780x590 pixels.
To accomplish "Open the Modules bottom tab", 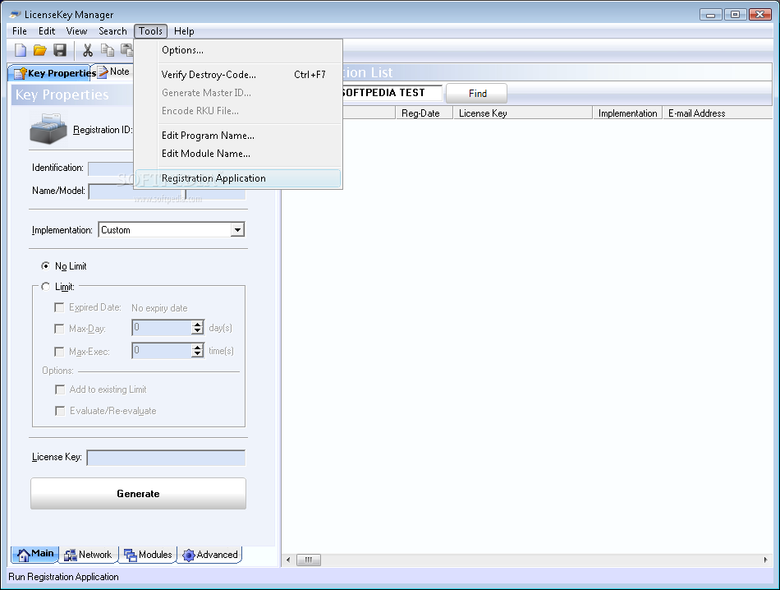I will coord(148,554).
